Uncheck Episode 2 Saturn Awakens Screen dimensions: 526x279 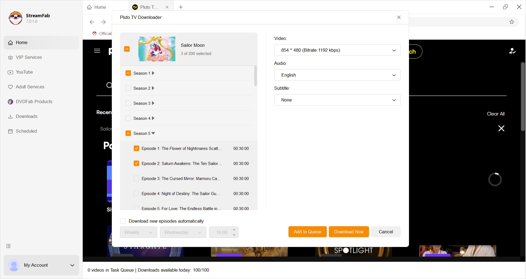(136, 163)
